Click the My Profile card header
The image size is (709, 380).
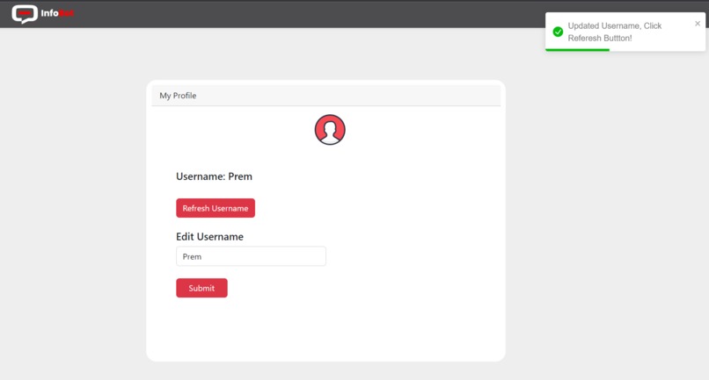pyautogui.click(x=326, y=96)
